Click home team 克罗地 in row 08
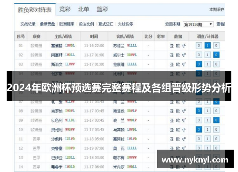 [57, 111]
